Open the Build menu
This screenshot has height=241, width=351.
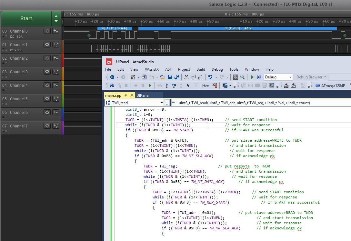click(x=201, y=69)
